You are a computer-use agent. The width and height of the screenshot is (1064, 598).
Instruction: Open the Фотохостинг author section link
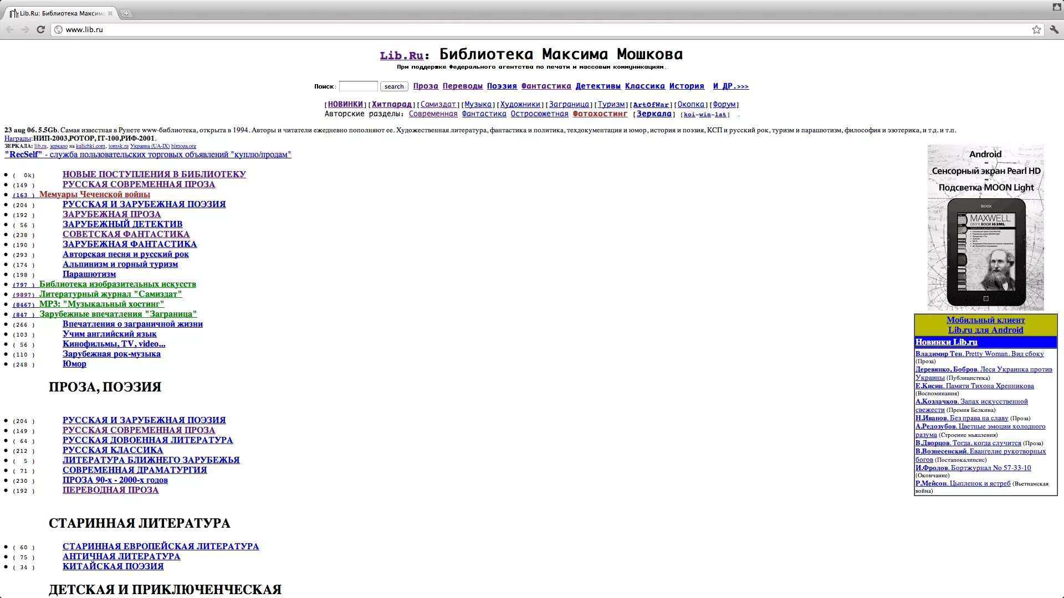click(600, 114)
